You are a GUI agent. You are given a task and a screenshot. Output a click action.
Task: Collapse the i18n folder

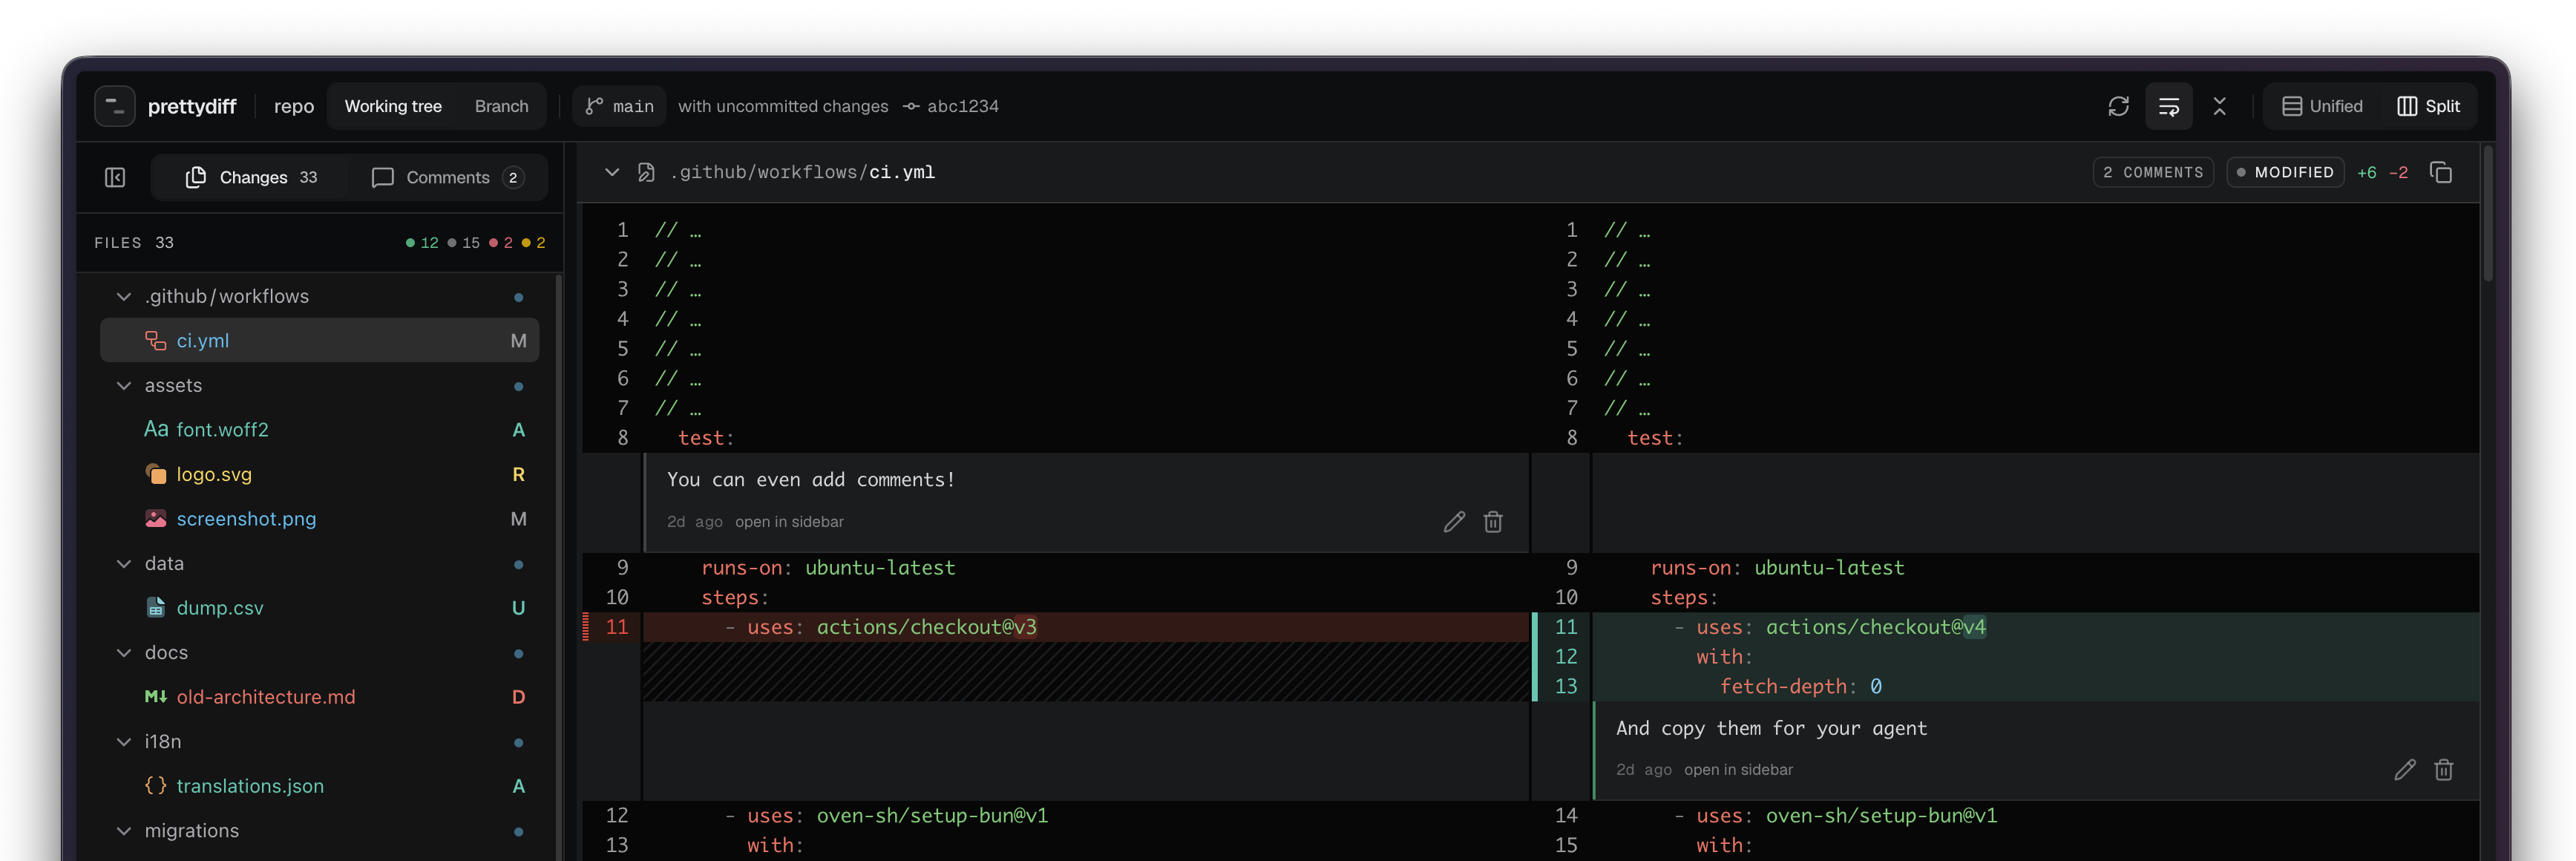click(x=124, y=741)
